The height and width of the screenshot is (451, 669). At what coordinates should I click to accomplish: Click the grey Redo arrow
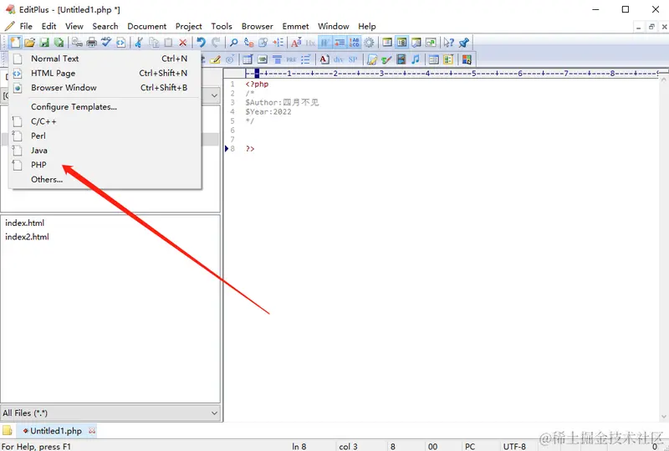click(216, 43)
